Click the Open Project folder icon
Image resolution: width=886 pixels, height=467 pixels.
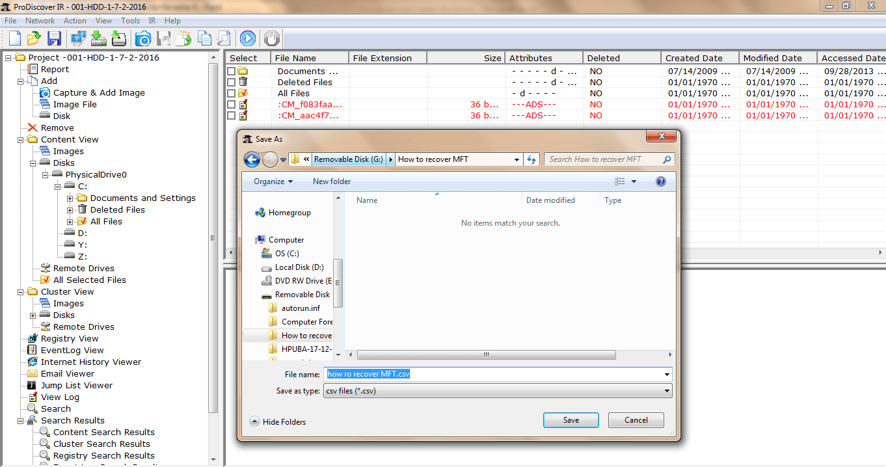pos(34,38)
